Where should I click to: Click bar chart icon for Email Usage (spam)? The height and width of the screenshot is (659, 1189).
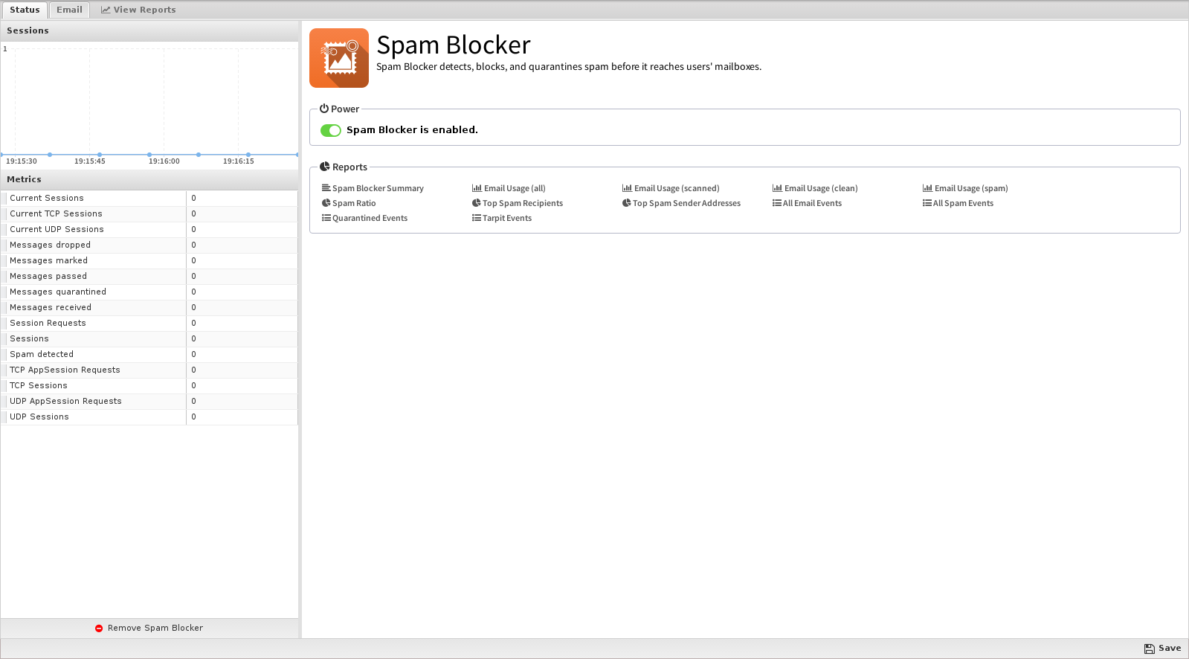click(x=927, y=188)
